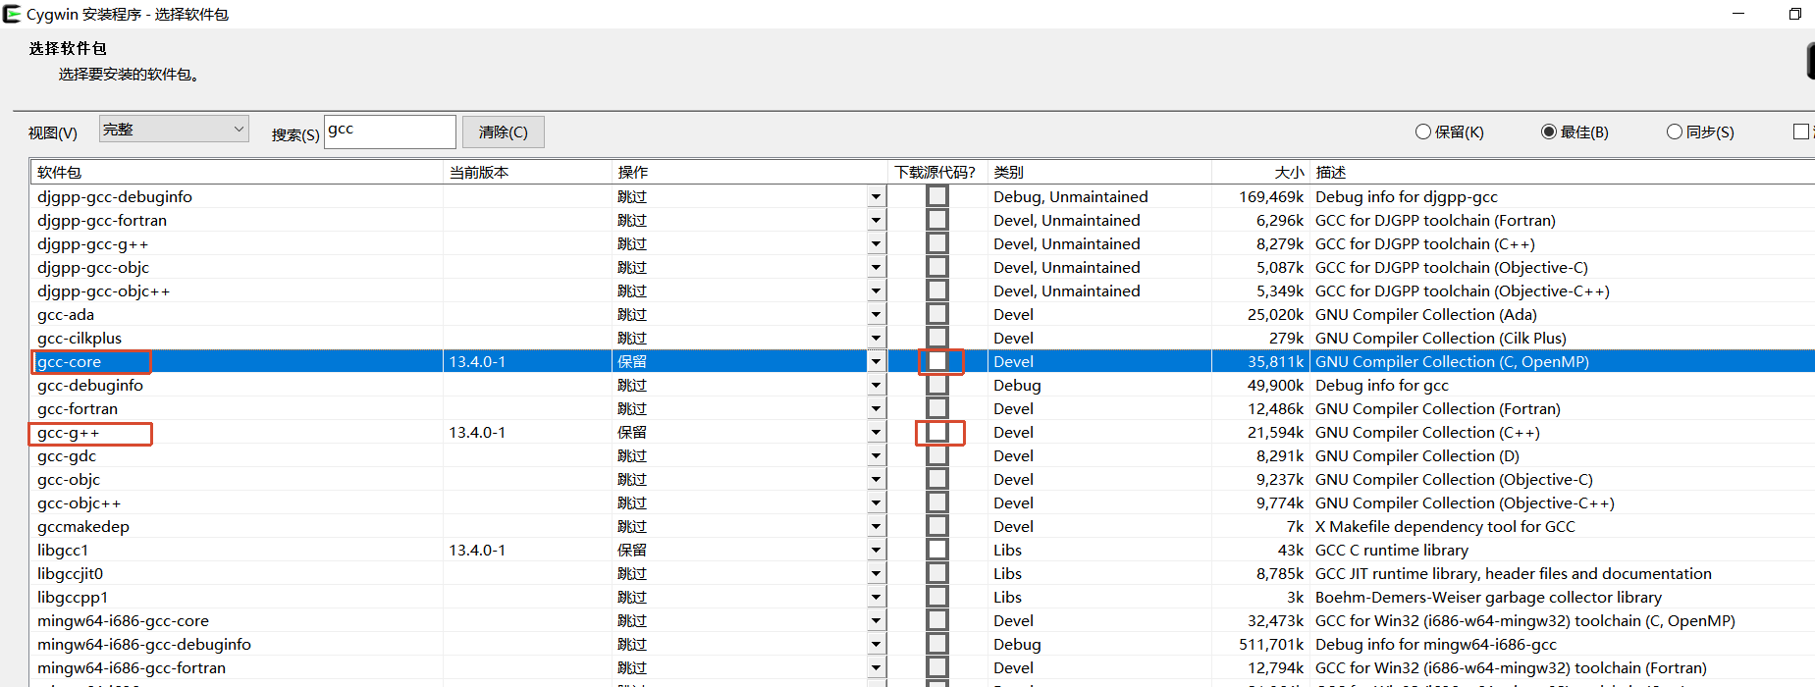Click description GCC C runtime library
The height and width of the screenshot is (687, 1815).
(1392, 550)
